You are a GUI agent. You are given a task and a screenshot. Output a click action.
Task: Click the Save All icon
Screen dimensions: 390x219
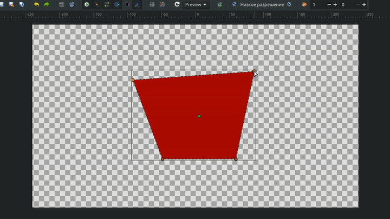coord(21,4)
